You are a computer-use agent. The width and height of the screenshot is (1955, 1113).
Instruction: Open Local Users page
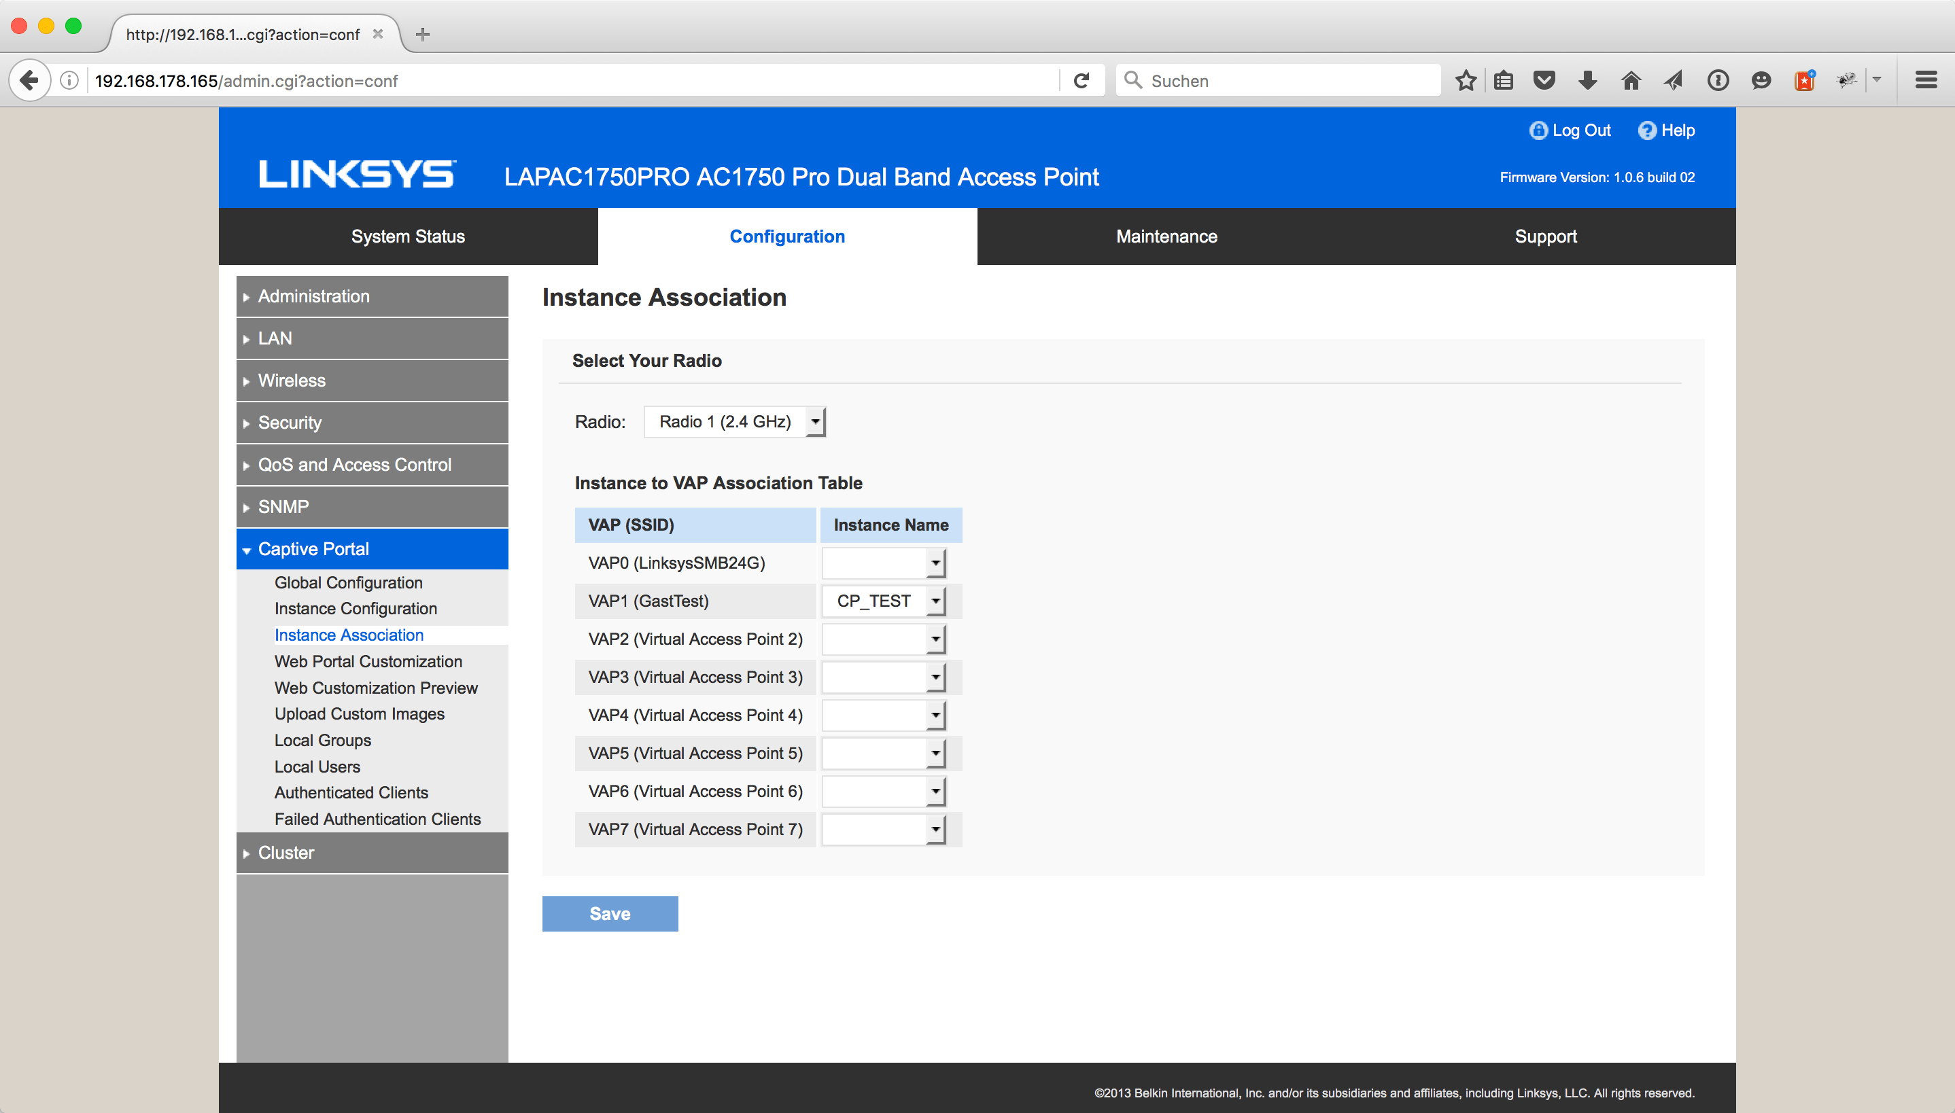pyautogui.click(x=317, y=766)
